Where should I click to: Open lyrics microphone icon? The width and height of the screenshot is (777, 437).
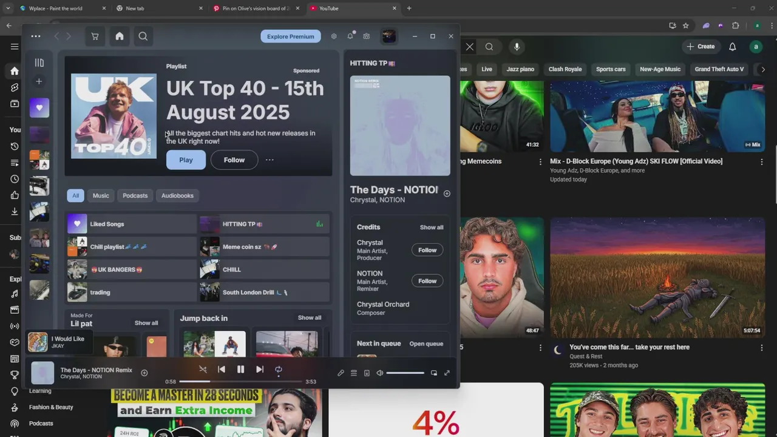(341, 373)
